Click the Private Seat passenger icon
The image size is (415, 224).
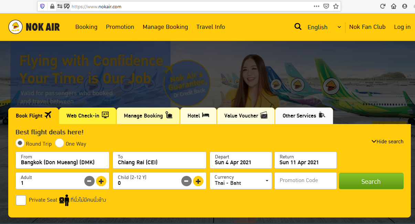[x=64, y=200]
